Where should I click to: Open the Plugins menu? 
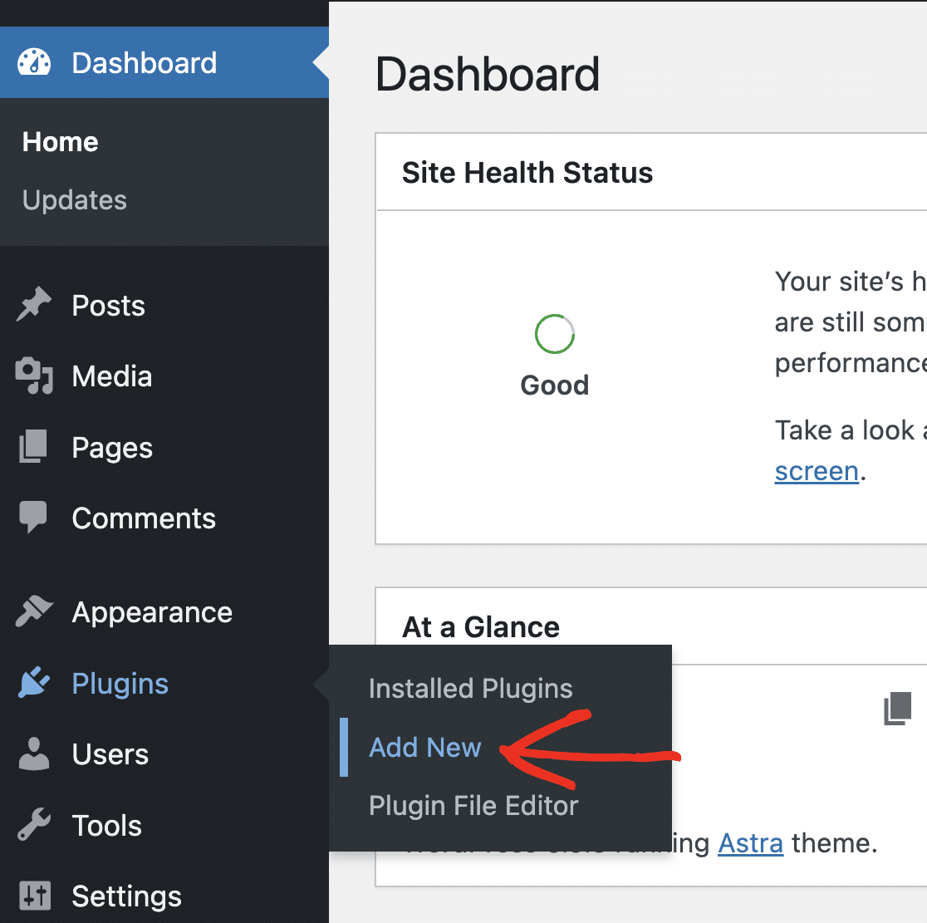164,683
